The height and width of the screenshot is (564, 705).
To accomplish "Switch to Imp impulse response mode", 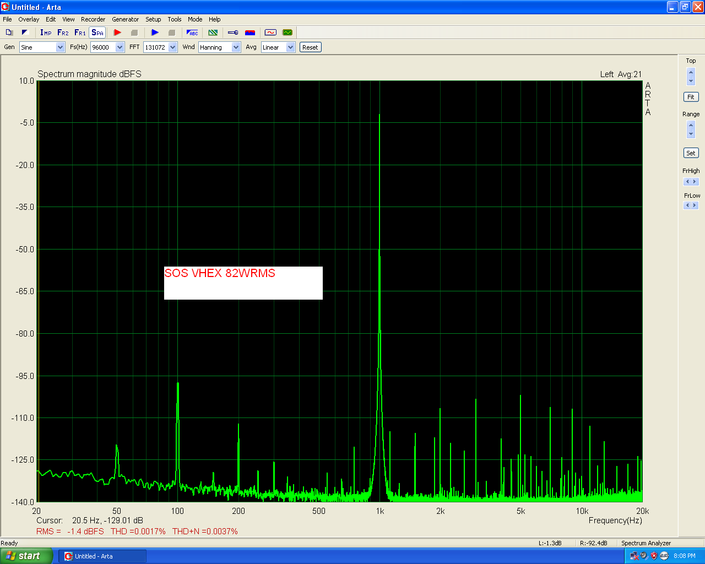I will (x=46, y=32).
